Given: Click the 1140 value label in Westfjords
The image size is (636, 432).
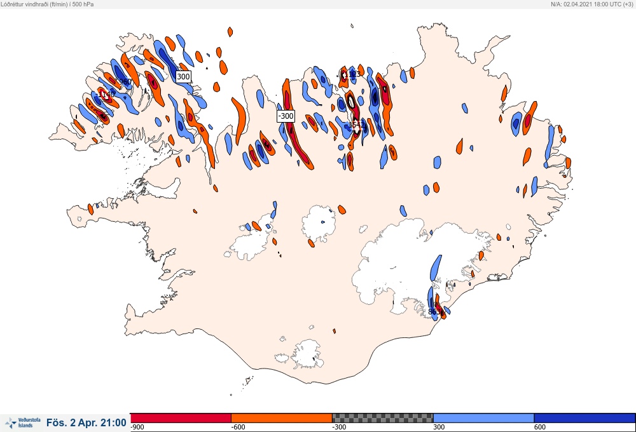Looking at the screenshot, I should point(106,95).
